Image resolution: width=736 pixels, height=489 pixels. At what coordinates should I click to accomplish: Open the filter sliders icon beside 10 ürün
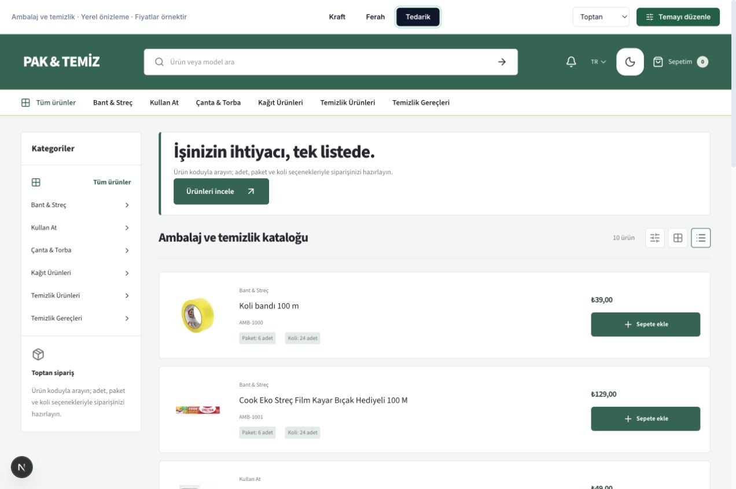coord(655,238)
